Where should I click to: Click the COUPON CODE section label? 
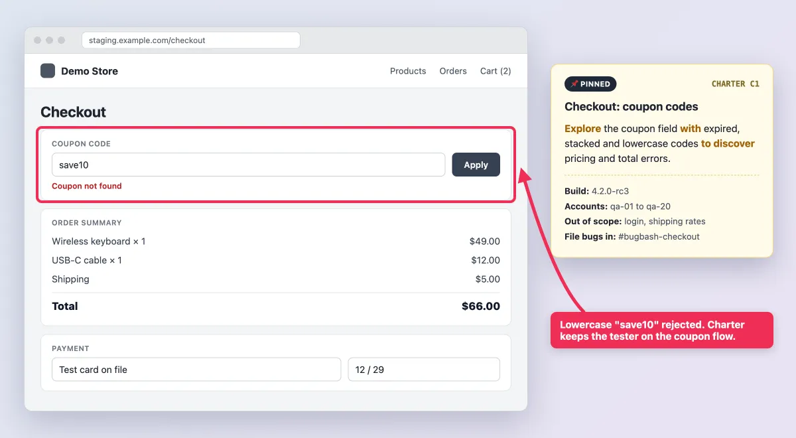click(82, 144)
